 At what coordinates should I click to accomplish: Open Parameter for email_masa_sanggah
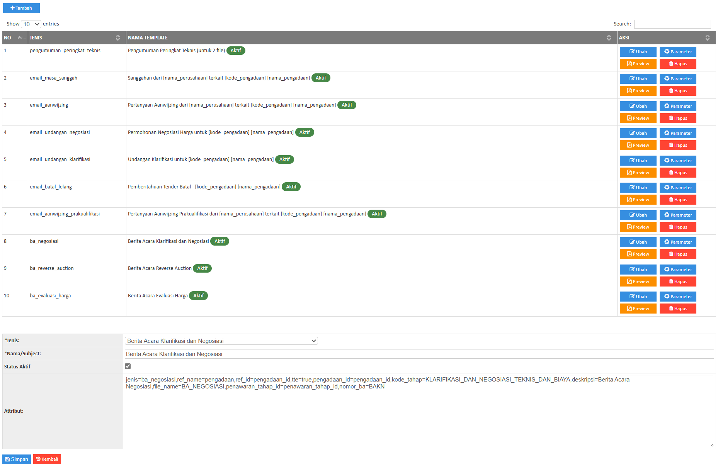(x=678, y=79)
